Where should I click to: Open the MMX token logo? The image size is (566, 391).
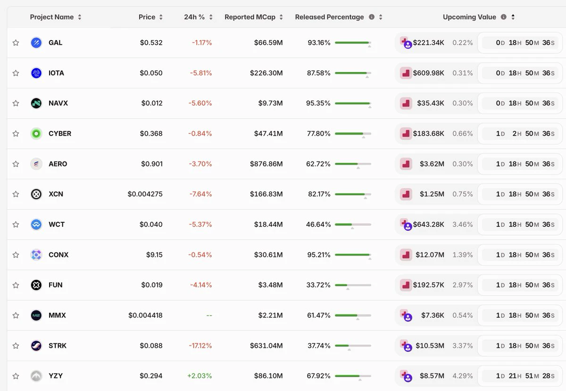pos(36,315)
